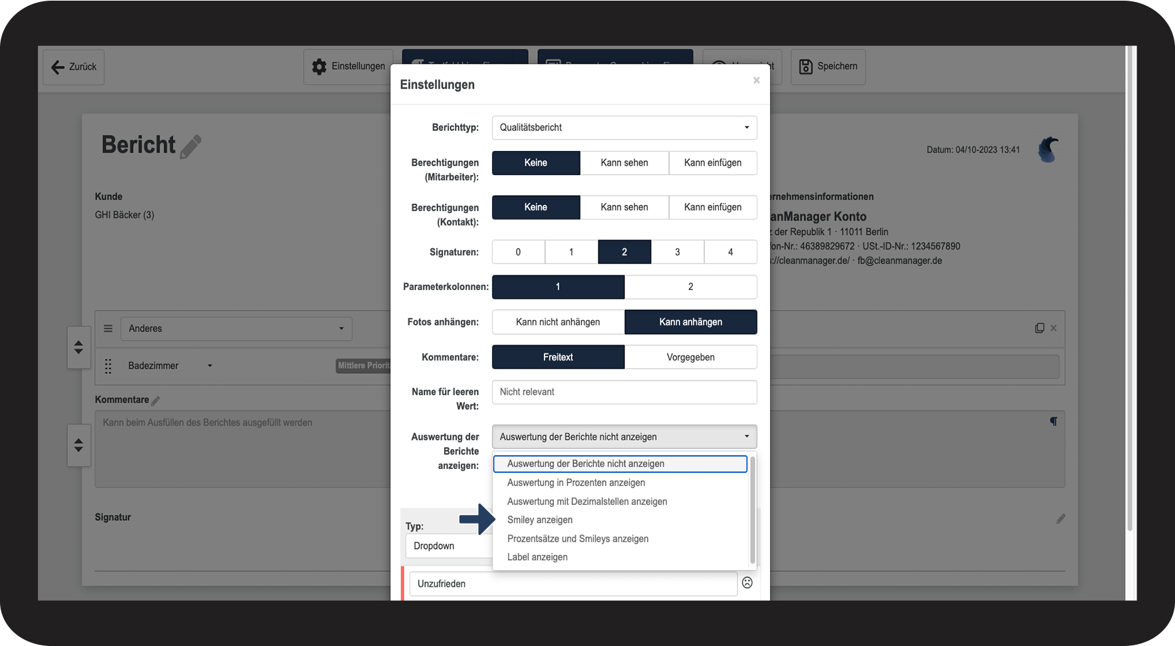
Task: Click the company logo in report header
Action: pos(1048,150)
